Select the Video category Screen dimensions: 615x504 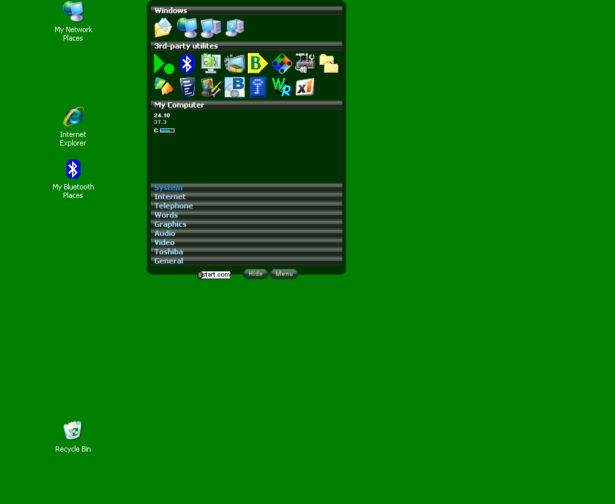pyautogui.click(x=247, y=242)
